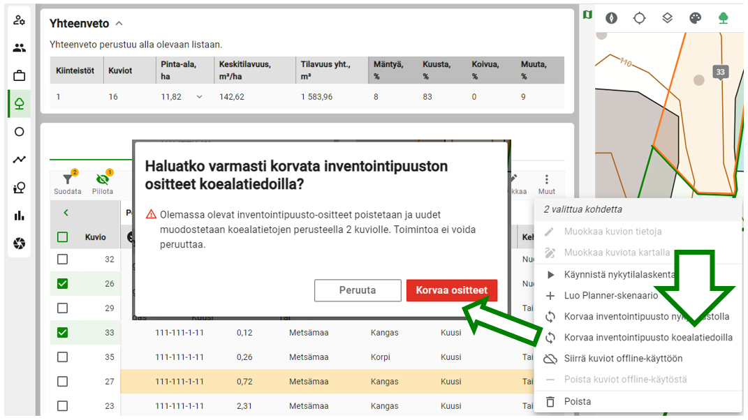This screenshot has width=748, height=420.
Task: Click the green tree map tool
Action: coord(724,18)
